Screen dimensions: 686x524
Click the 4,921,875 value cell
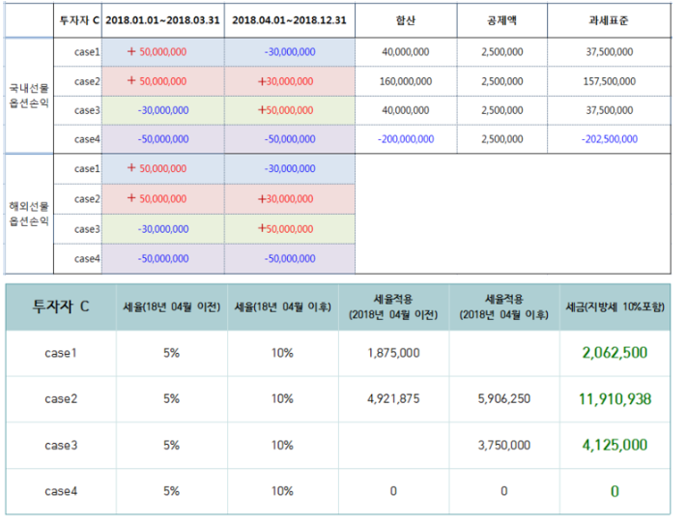pyautogui.click(x=393, y=398)
